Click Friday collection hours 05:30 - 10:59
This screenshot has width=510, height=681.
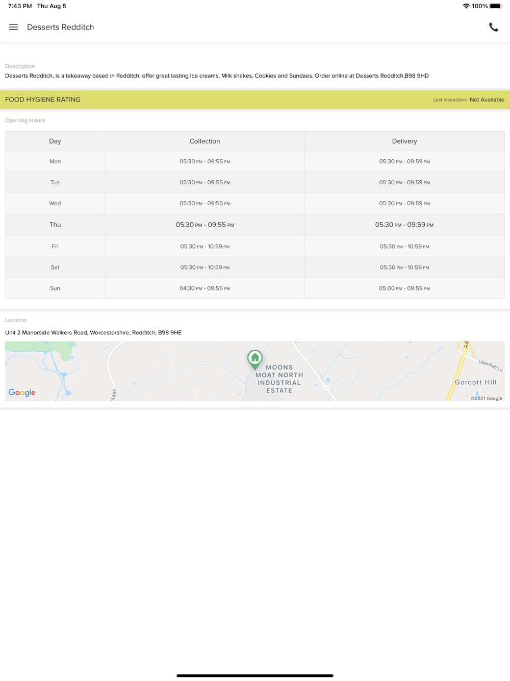(x=205, y=246)
